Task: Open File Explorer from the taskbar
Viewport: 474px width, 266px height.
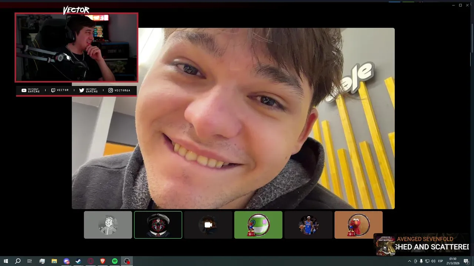Action: click(x=54, y=261)
